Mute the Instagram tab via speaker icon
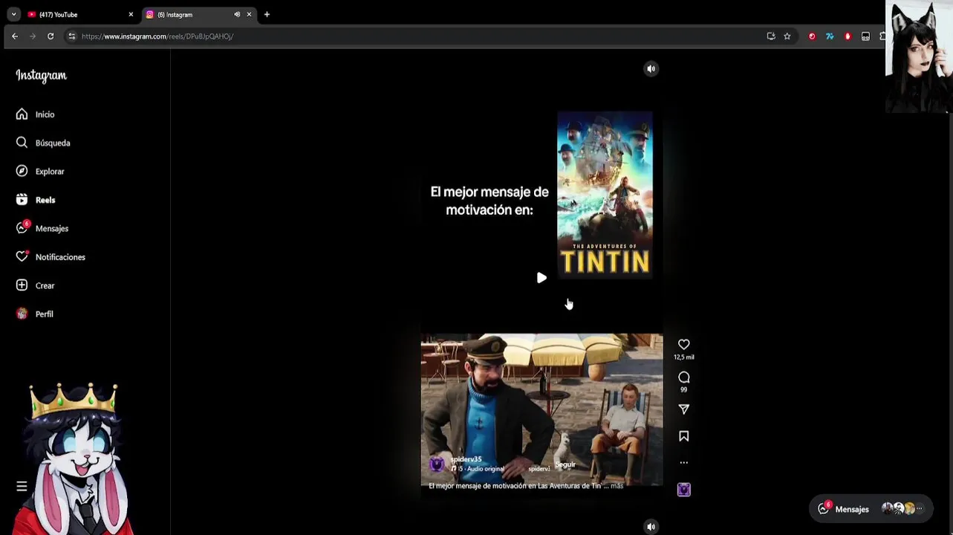953x535 pixels. [237, 14]
